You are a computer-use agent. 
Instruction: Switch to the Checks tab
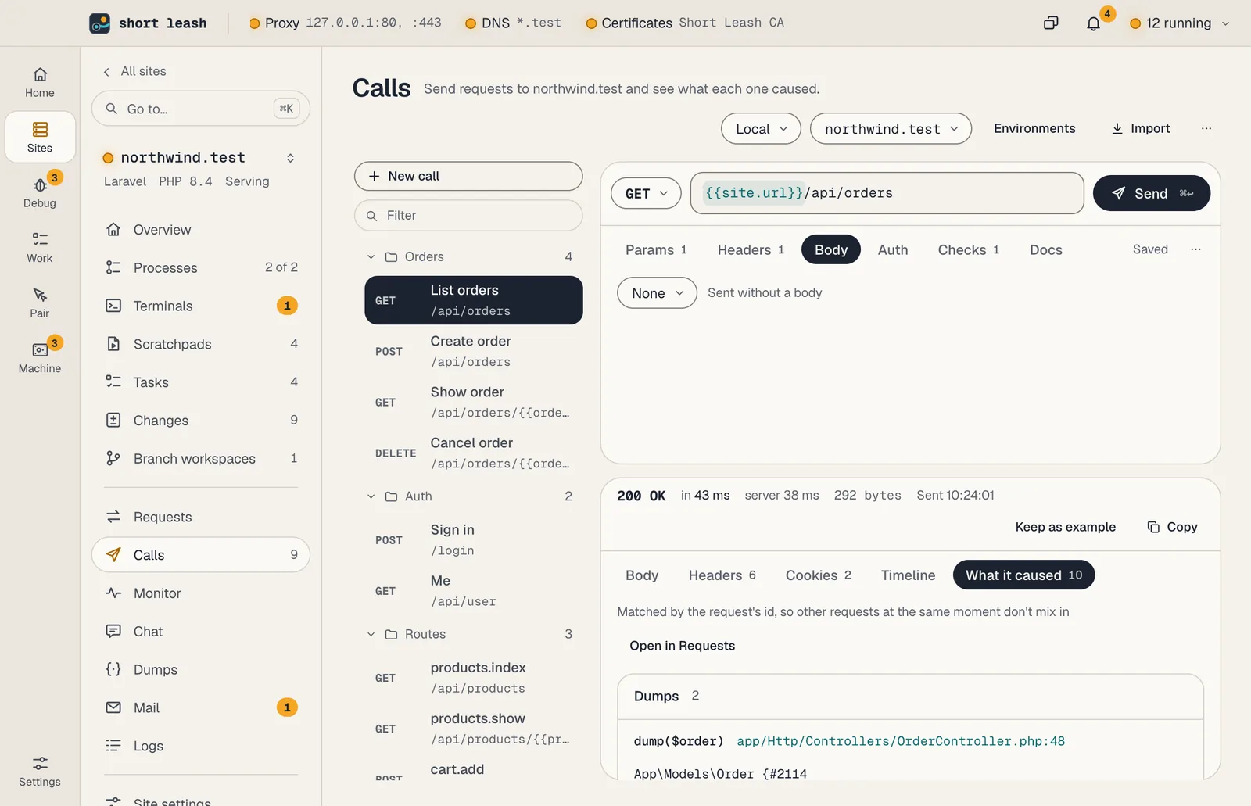[x=968, y=250]
